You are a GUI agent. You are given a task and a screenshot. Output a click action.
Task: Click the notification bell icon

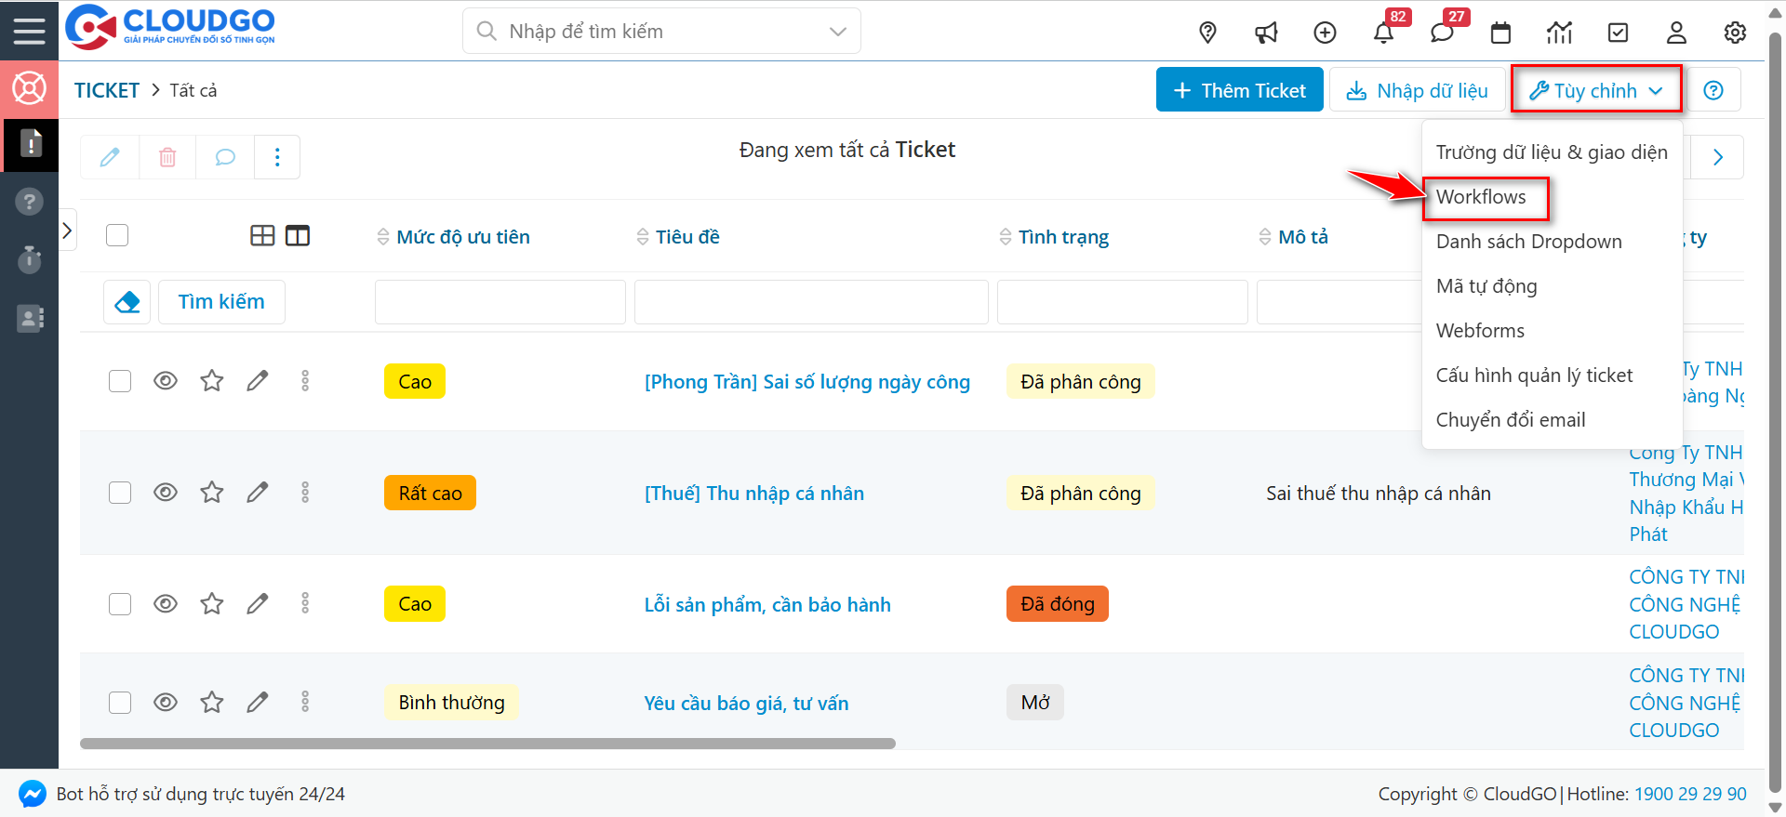coord(1383,33)
